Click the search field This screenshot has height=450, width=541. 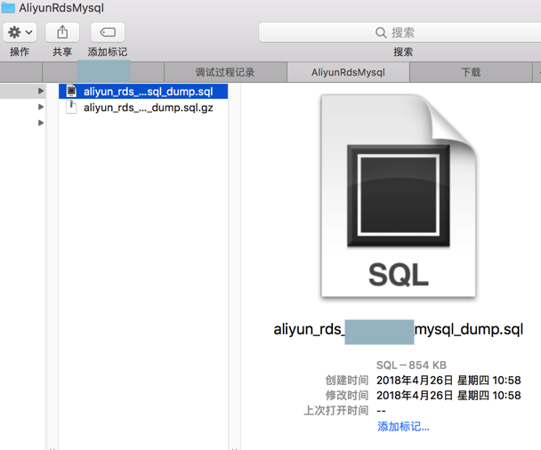point(400,32)
